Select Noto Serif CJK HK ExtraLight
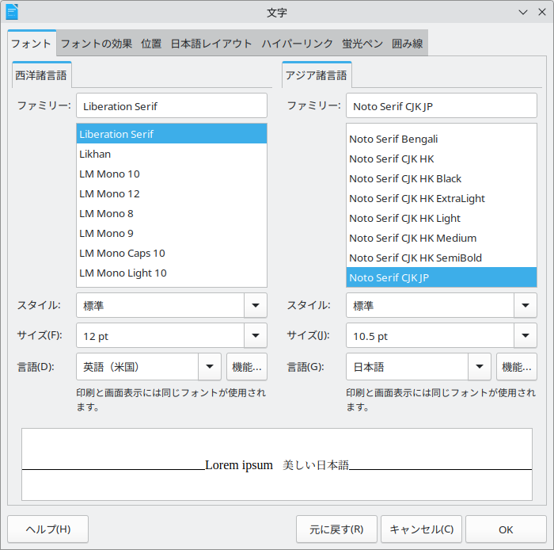This screenshot has width=554, height=550. click(x=442, y=198)
